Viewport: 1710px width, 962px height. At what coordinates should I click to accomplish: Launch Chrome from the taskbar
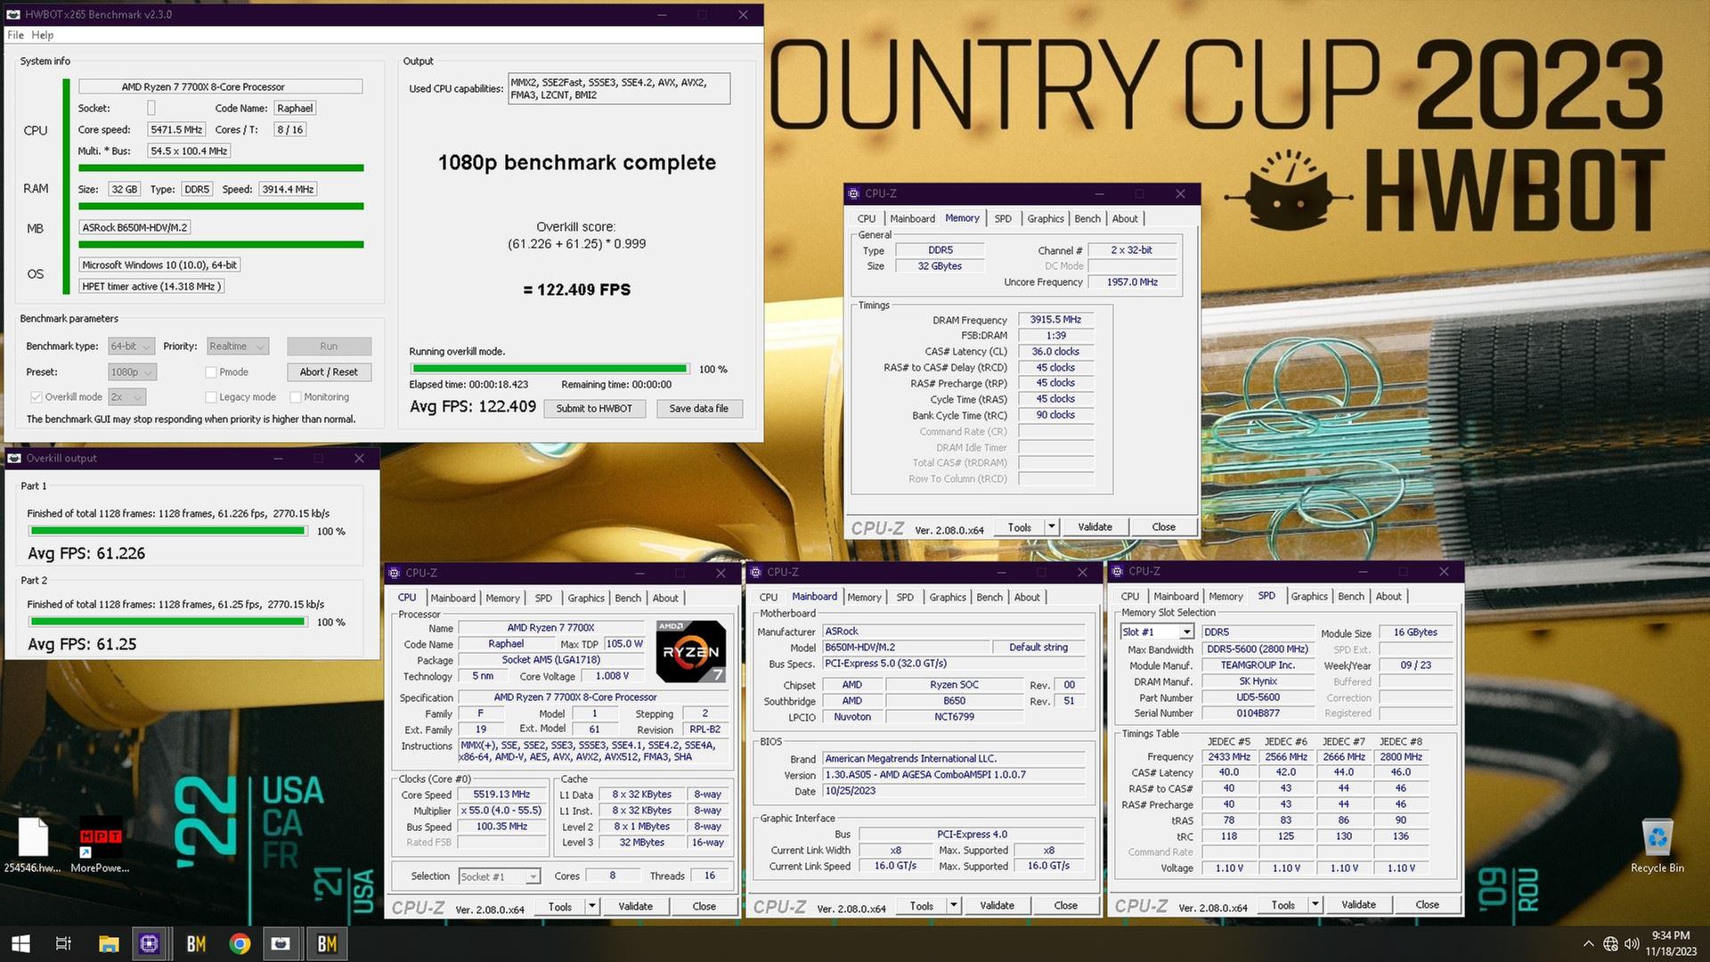pos(239,943)
